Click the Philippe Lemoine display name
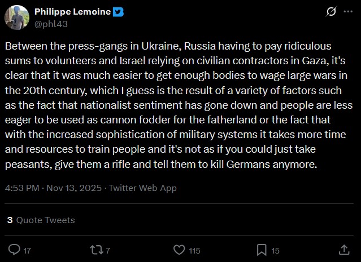This screenshot has width=361, height=262. (x=72, y=12)
